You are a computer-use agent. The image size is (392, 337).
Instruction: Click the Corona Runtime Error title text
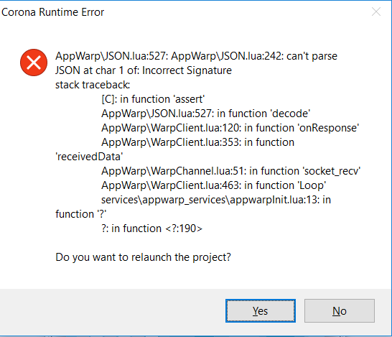click(52, 12)
